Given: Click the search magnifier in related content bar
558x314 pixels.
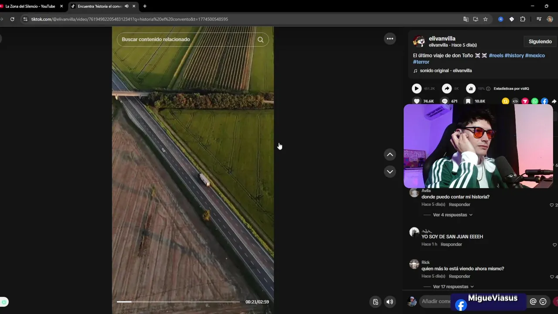Looking at the screenshot, I should point(260,40).
